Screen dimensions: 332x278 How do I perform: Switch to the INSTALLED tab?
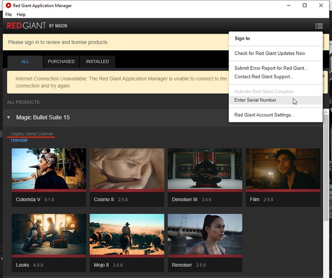point(98,61)
